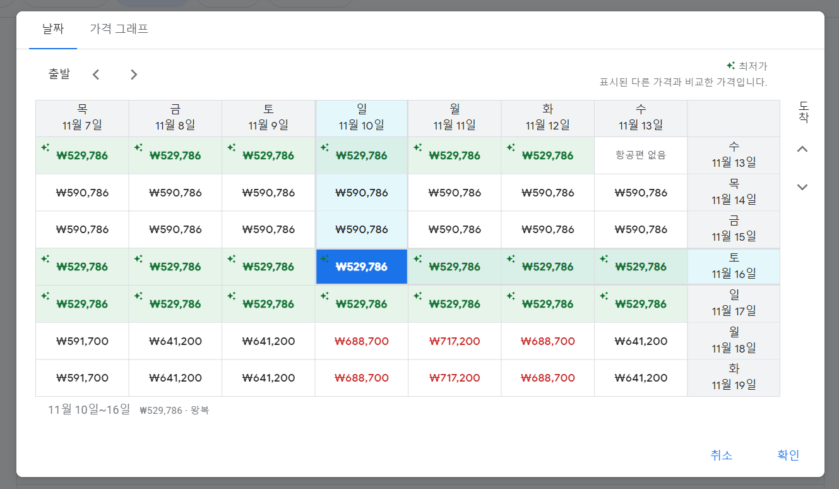
Task: Select ₩529,786 departing 11월 10일 returning 11월 17일
Action: pos(362,304)
